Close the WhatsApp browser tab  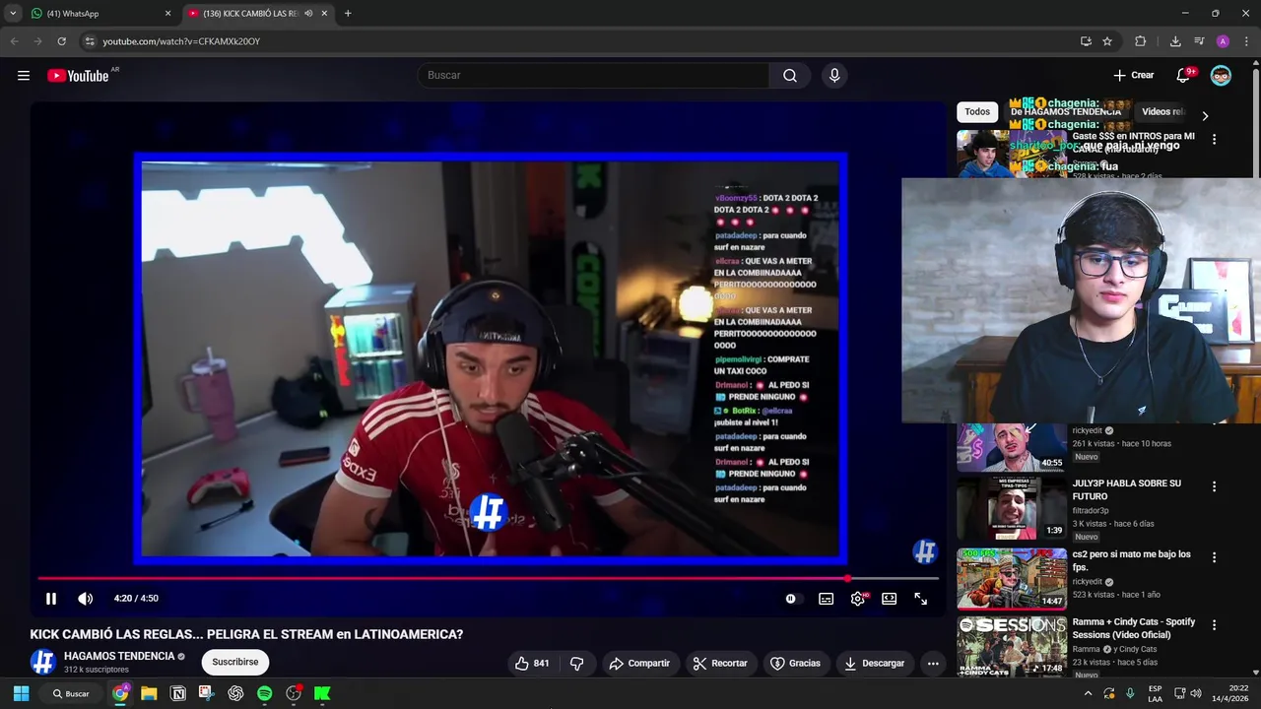[x=167, y=14]
